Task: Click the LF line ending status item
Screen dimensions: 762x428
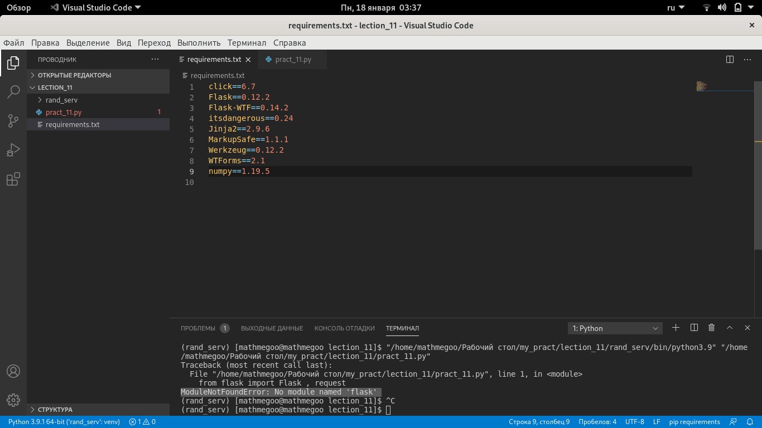Action: click(657, 422)
